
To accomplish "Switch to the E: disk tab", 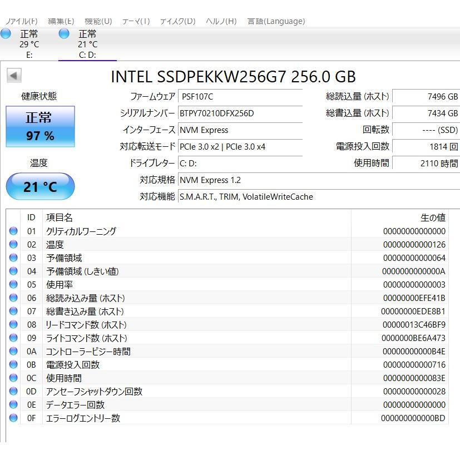I will click(x=29, y=44).
